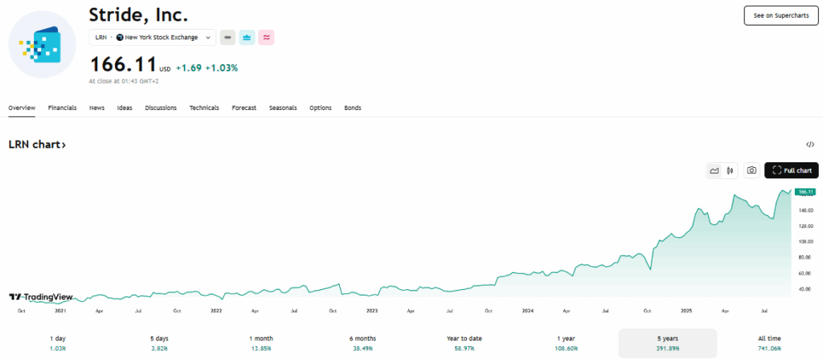The width and height of the screenshot is (823, 359).
Task: Click See on Supercharts button
Action: click(x=781, y=16)
